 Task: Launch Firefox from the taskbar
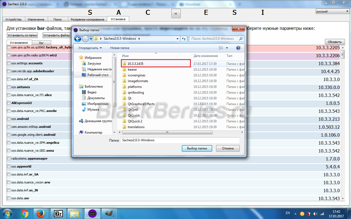click(x=41, y=213)
